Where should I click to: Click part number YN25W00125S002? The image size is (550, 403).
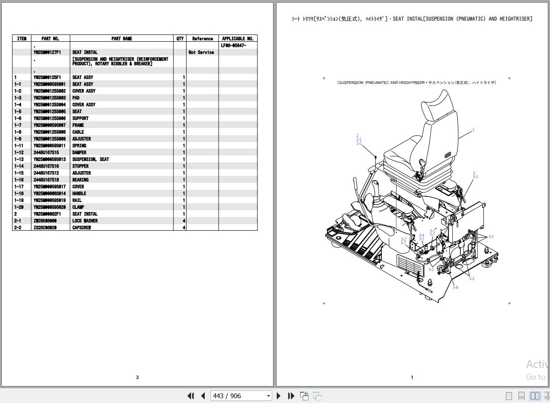pyautogui.click(x=50, y=91)
